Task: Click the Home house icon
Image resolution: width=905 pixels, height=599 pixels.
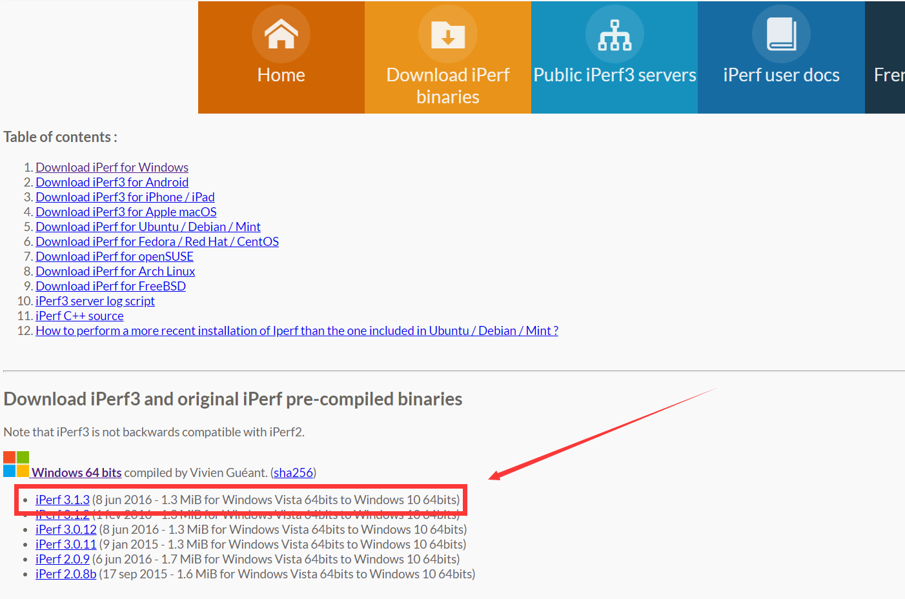Action: tap(281, 34)
